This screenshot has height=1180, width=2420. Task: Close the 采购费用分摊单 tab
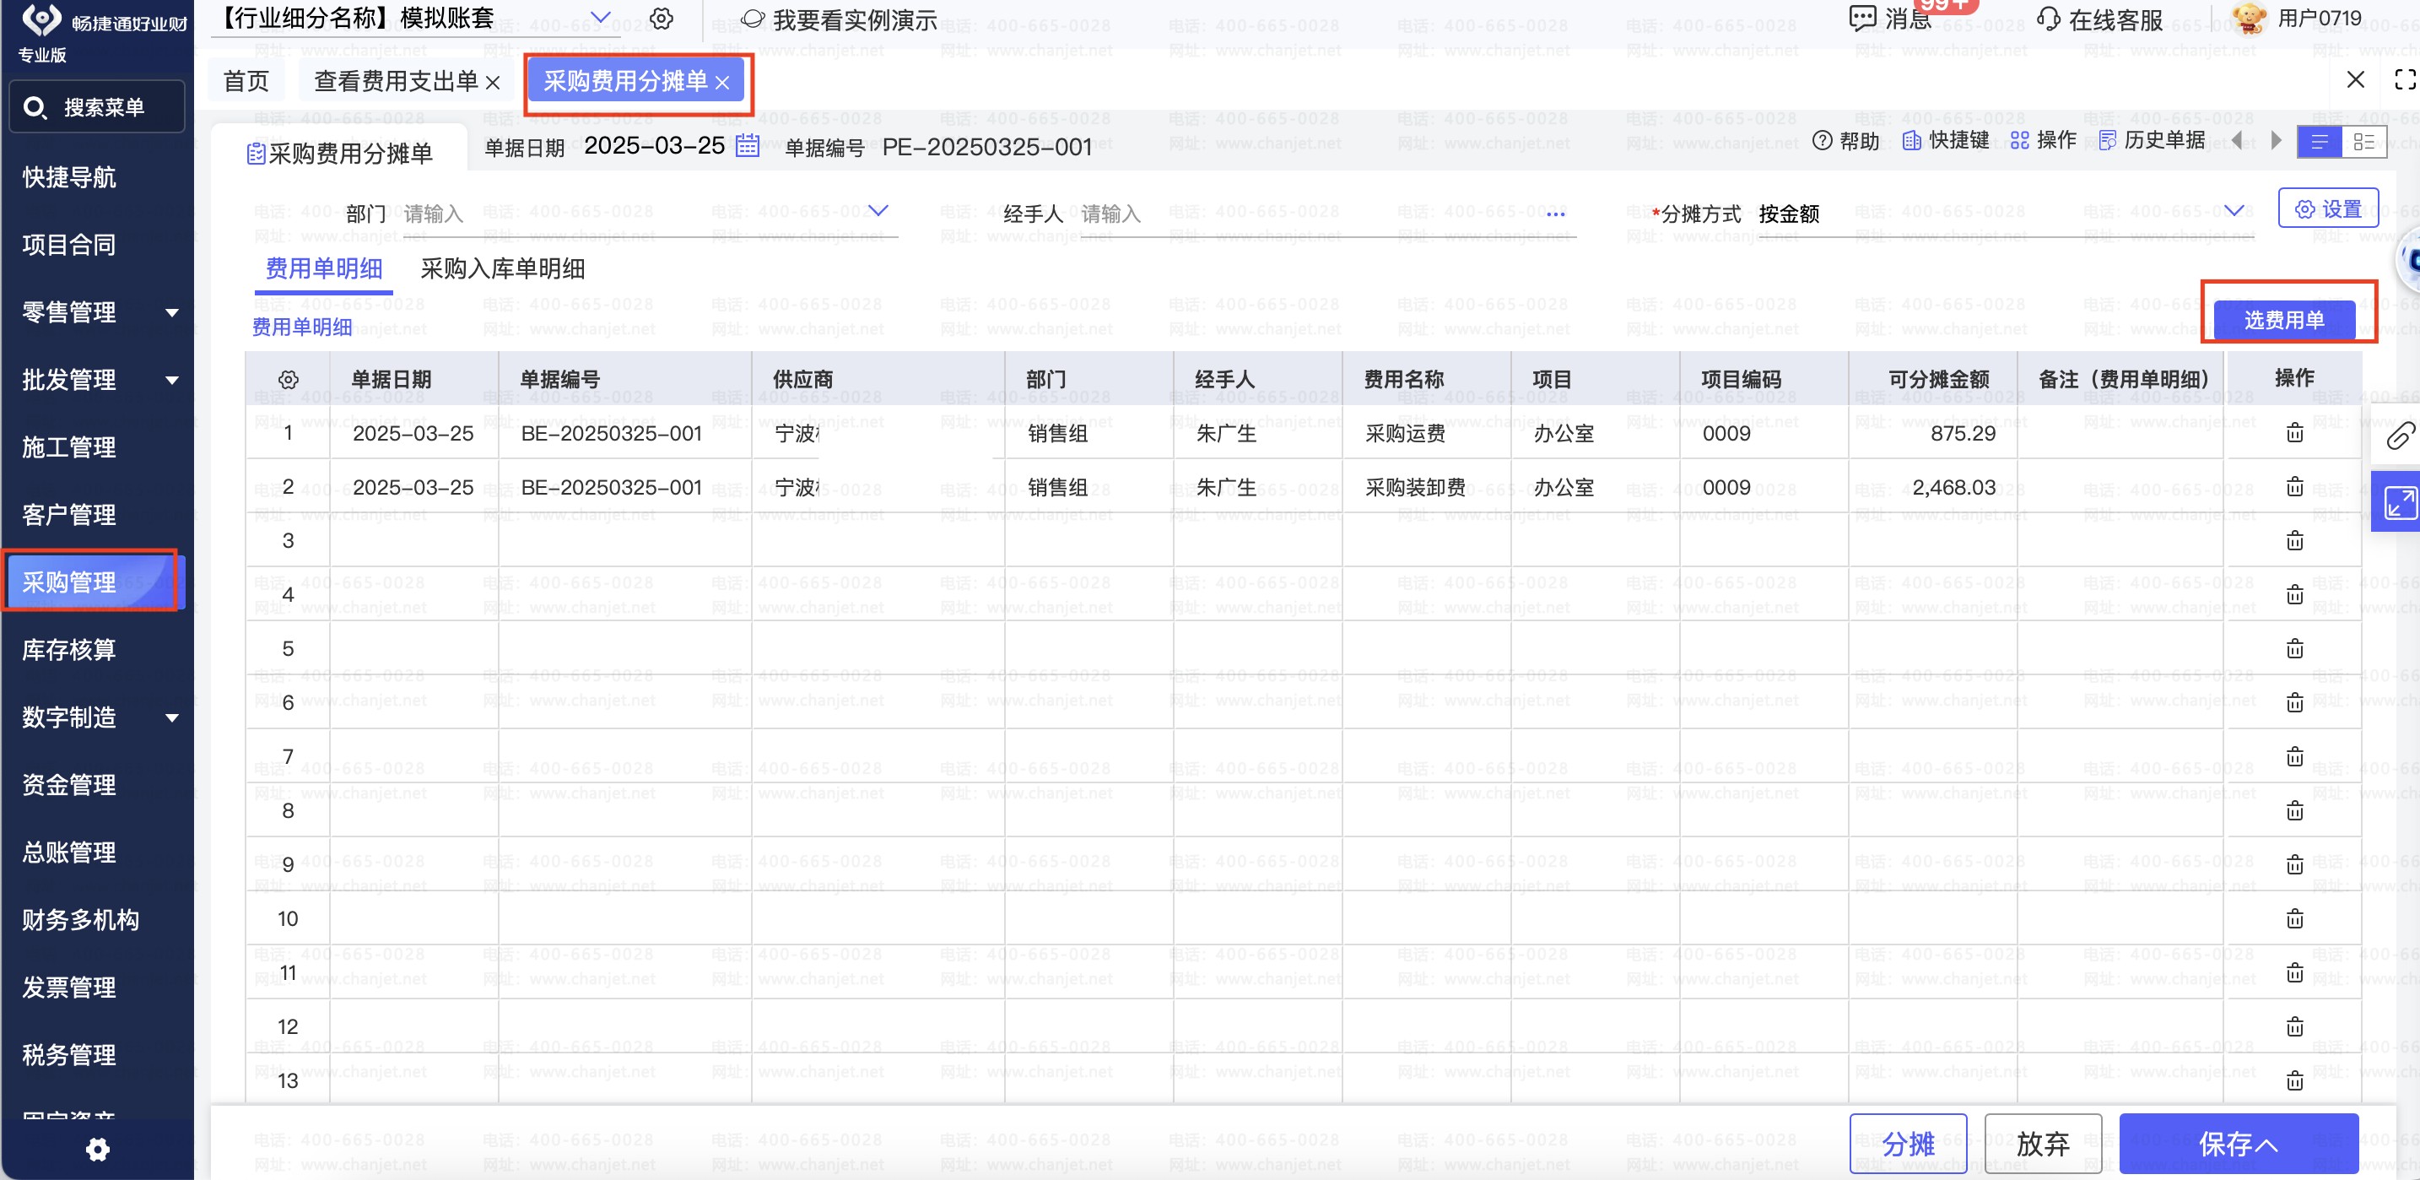tap(722, 83)
